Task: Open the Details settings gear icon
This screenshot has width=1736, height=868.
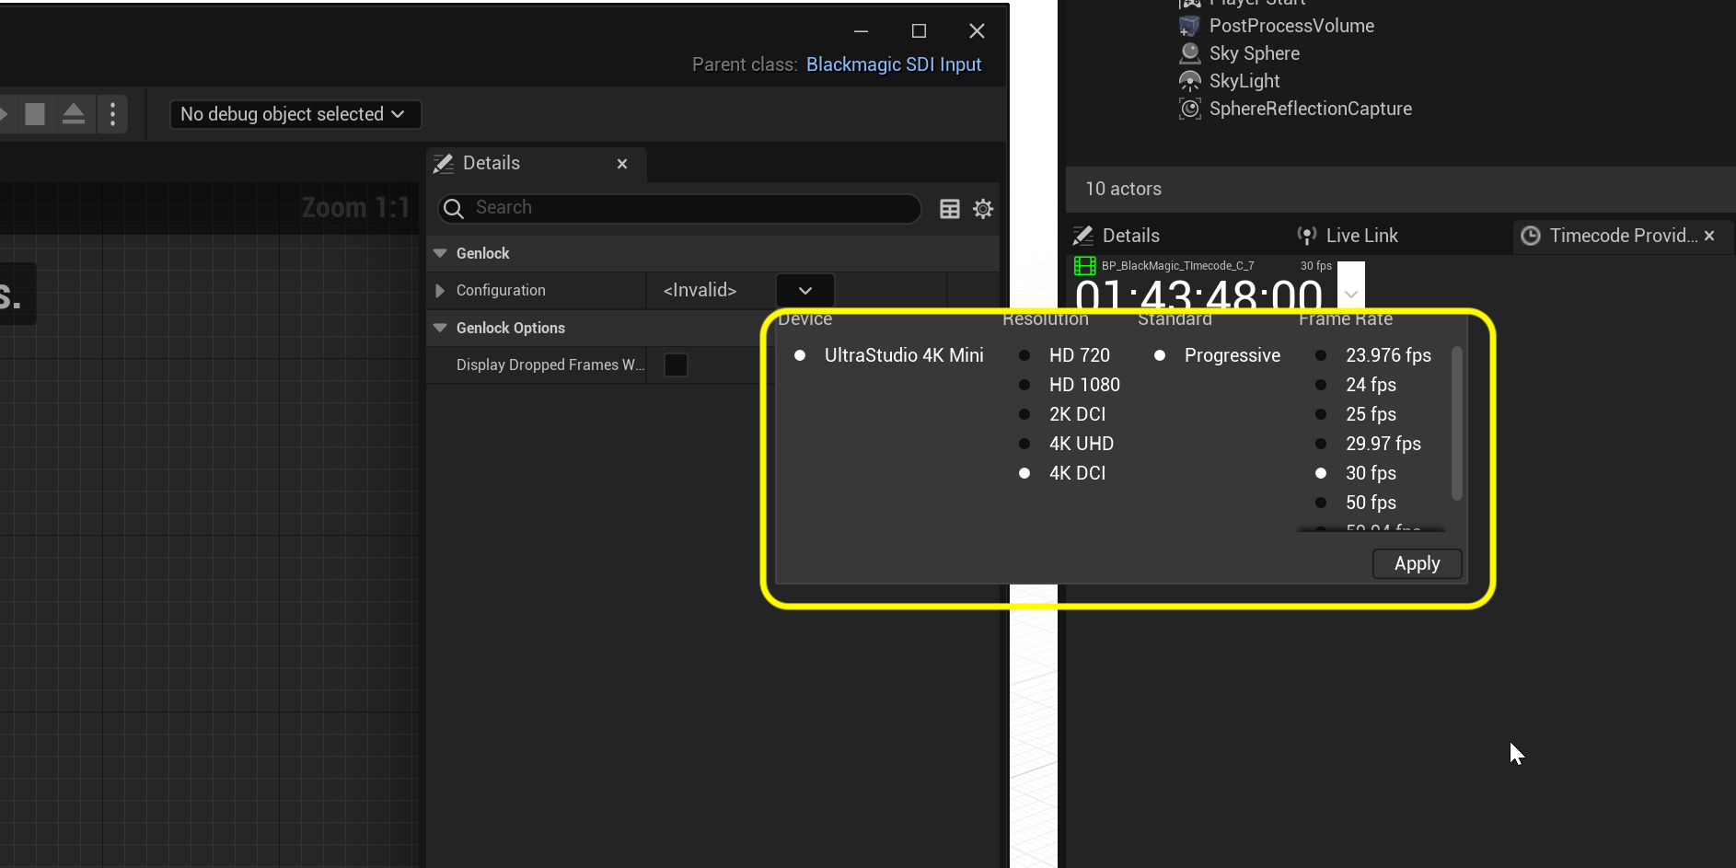Action: [x=983, y=209]
